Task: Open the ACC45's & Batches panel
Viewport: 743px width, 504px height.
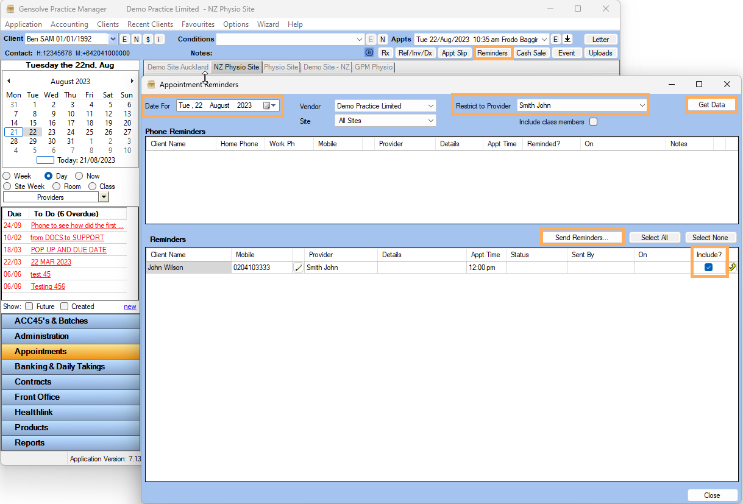Action: click(70, 321)
